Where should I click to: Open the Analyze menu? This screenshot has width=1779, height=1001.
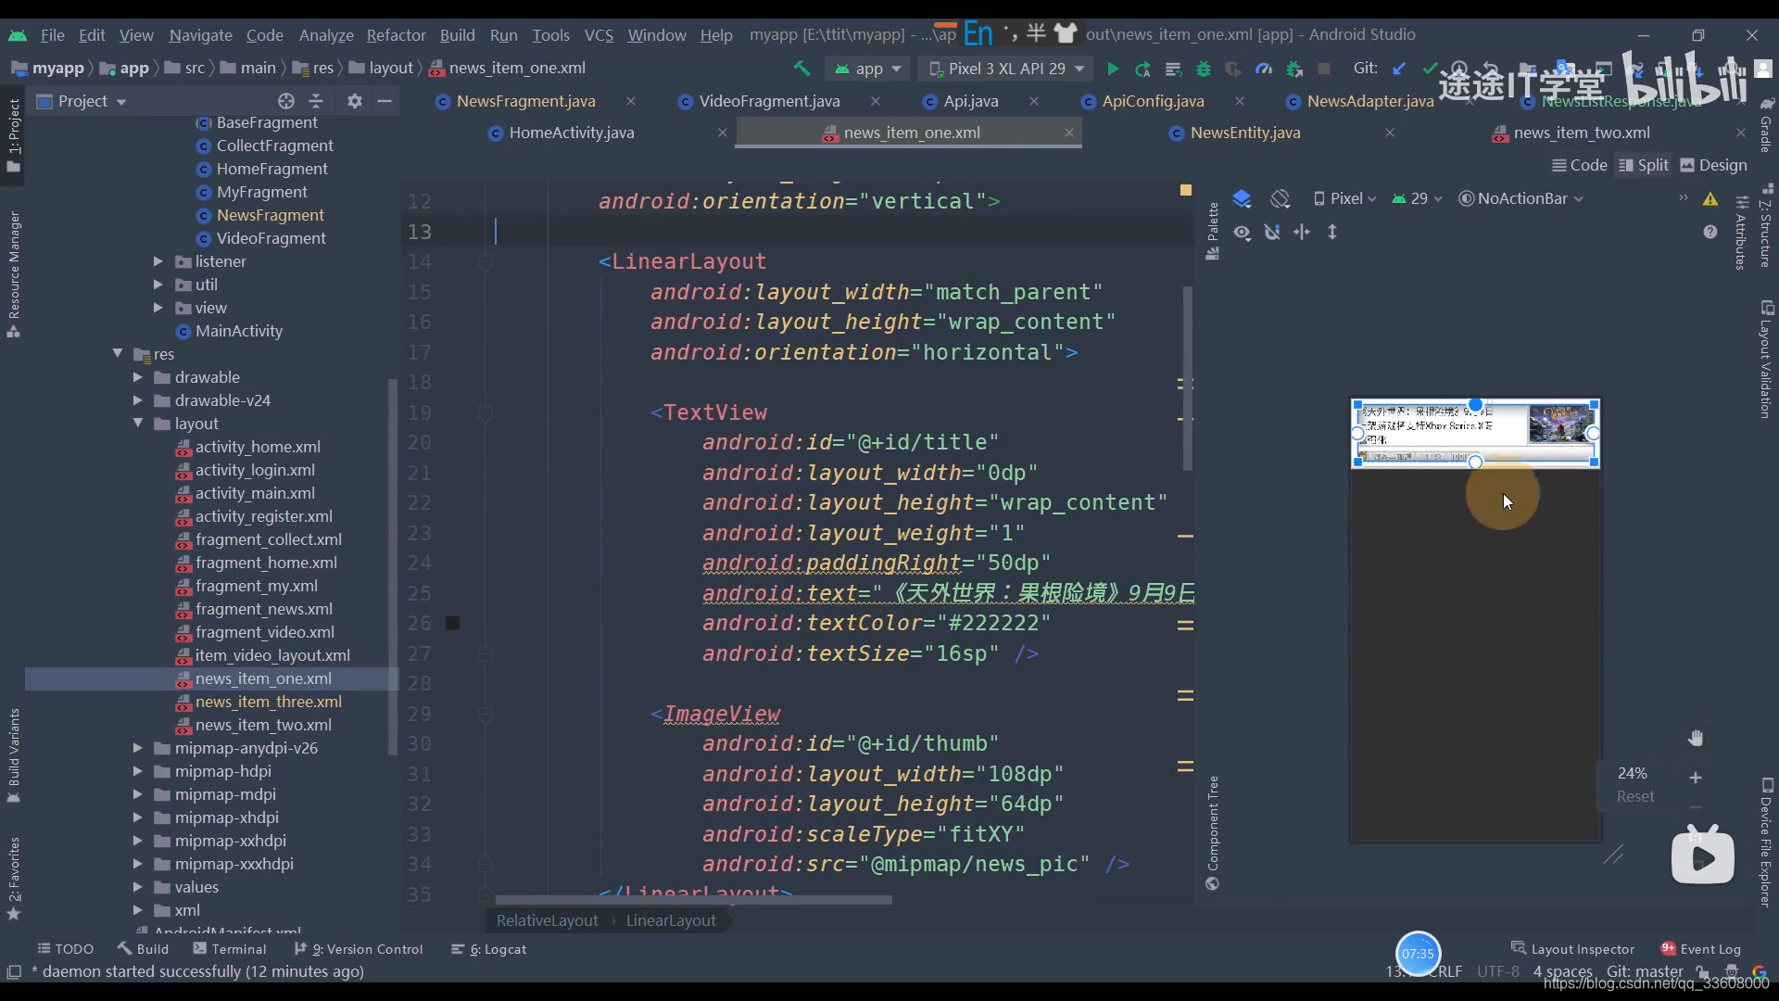click(326, 33)
